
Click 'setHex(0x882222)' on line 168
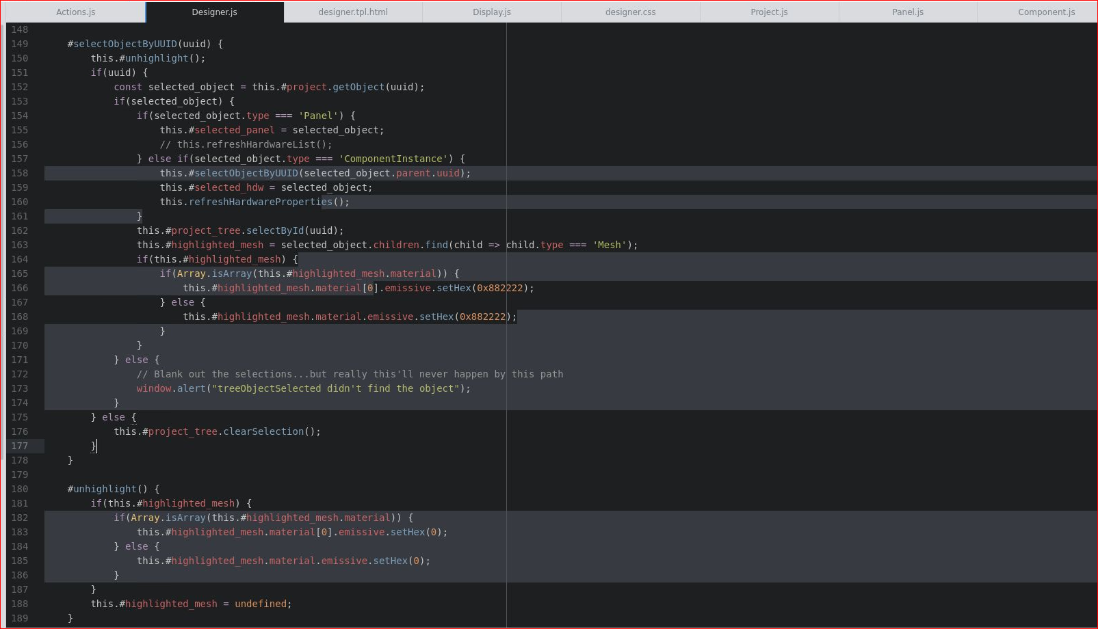coord(465,317)
